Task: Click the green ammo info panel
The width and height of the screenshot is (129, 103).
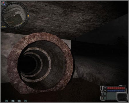Action: (x=112, y=96)
